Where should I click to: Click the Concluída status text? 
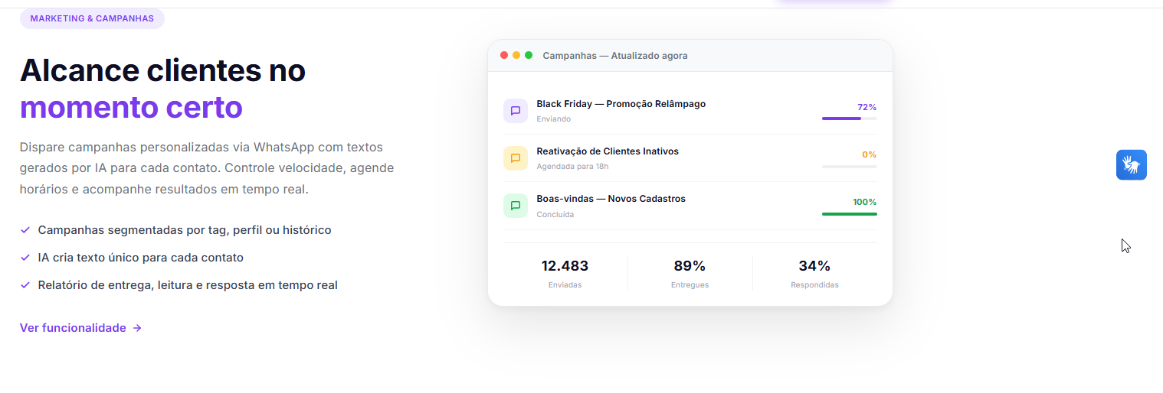(555, 215)
